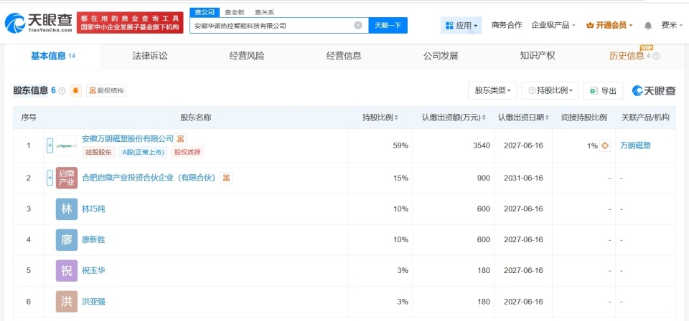Open the 应用 dropdown menu
Viewport: 689px width, 321px height.
pyautogui.click(x=461, y=25)
